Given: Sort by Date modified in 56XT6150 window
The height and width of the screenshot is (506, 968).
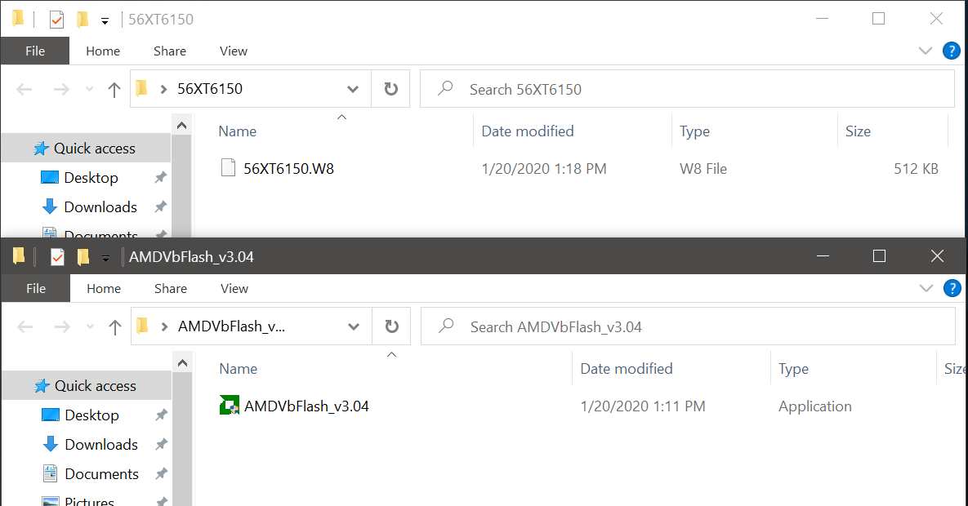Looking at the screenshot, I should coord(528,131).
